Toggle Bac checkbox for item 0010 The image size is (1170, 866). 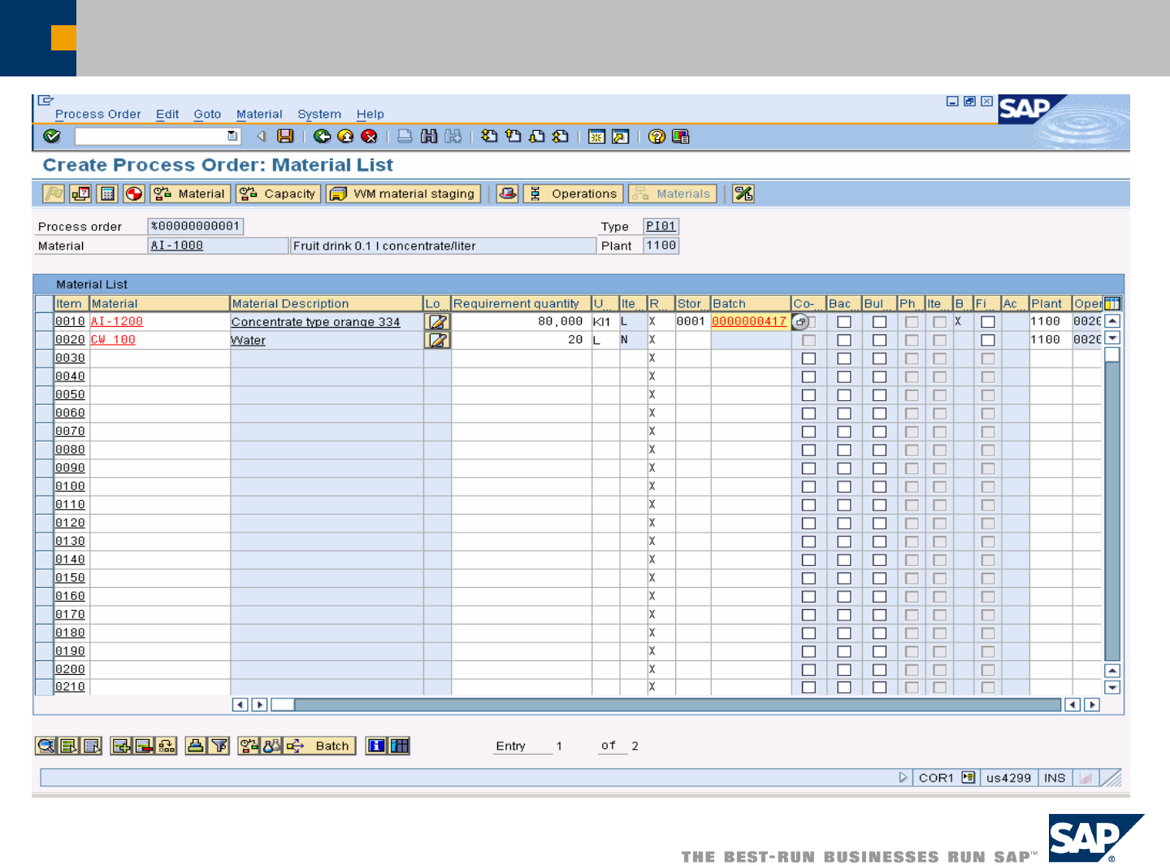[x=844, y=322]
